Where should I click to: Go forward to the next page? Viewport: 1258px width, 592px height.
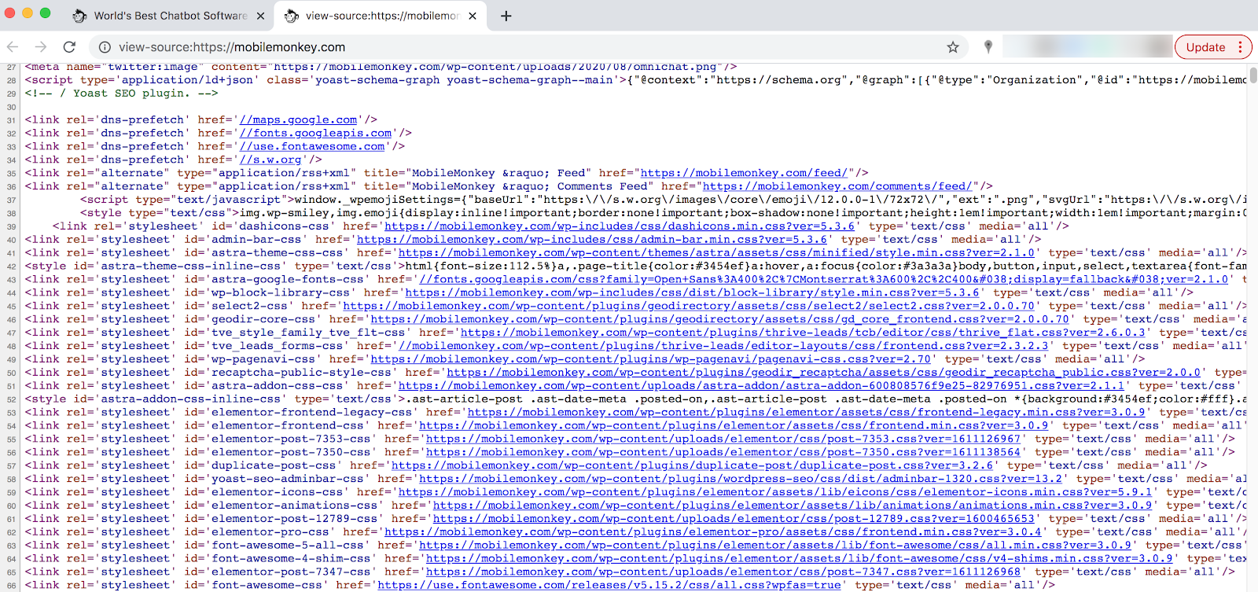point(41,47)
